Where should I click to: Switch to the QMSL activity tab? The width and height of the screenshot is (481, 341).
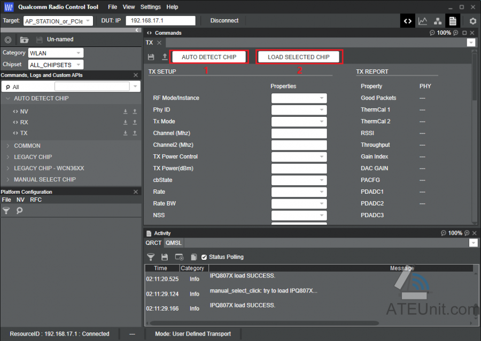point(174,243)
